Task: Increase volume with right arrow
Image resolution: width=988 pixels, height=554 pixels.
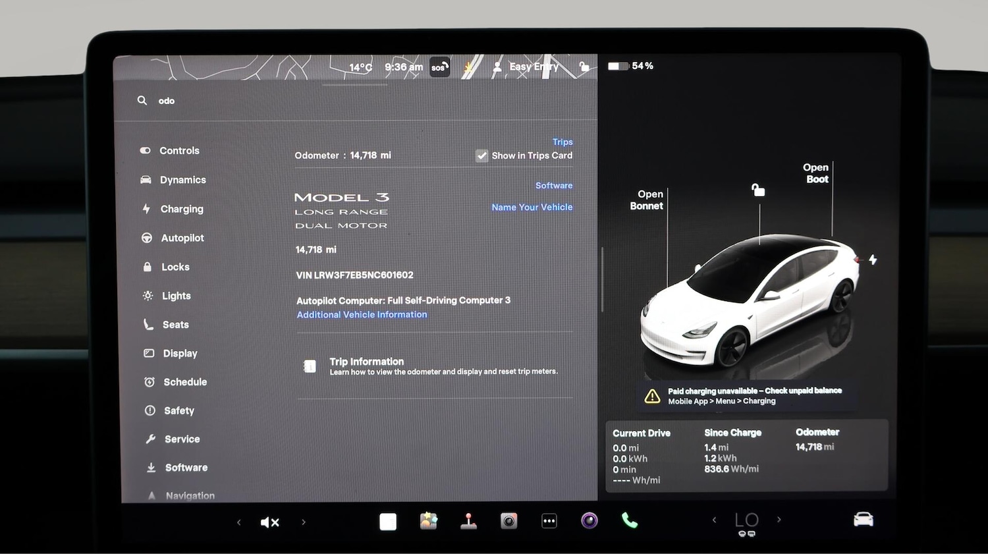Action: 304,522
